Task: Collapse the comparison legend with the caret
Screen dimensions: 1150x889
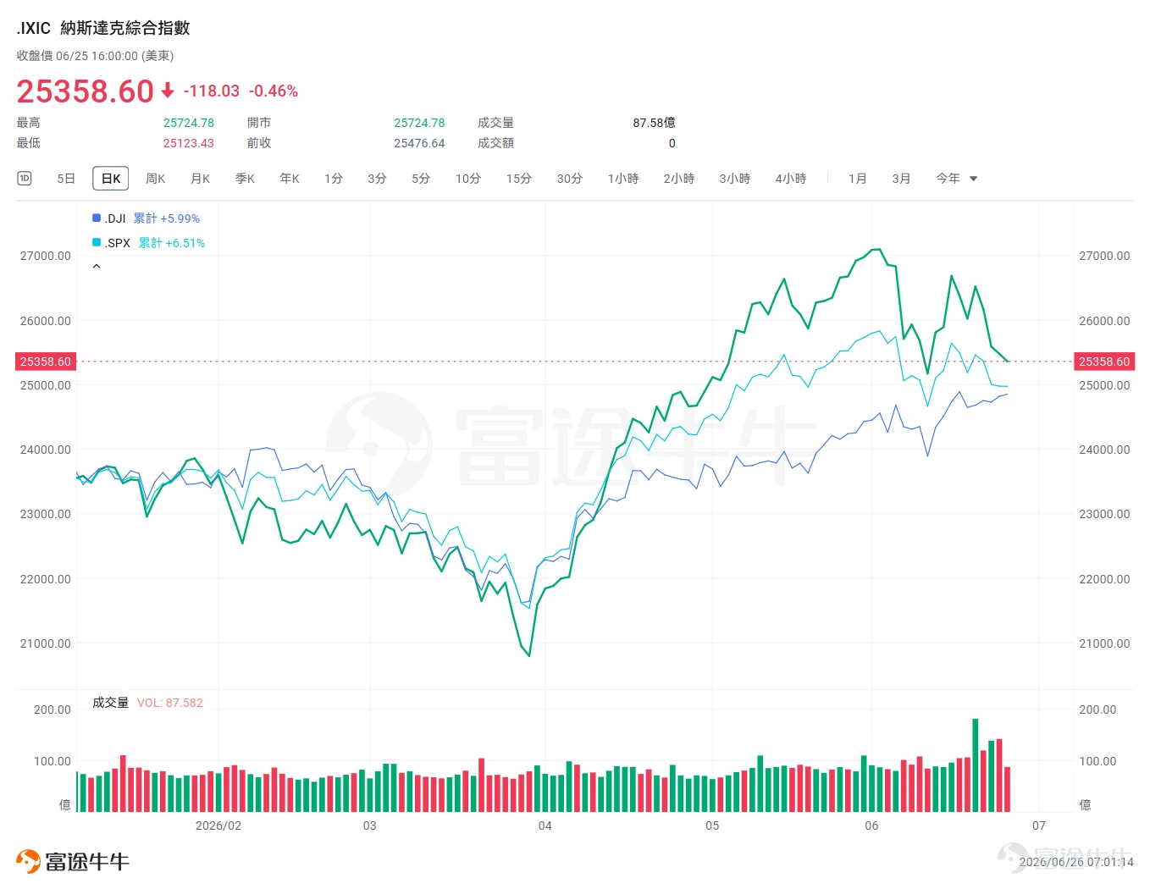Action: [x=97, y=266]
